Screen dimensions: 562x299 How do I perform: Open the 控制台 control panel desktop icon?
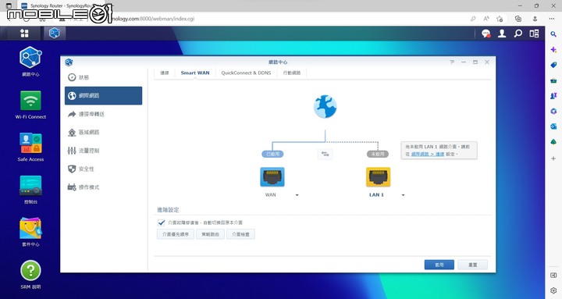tap(30, 189)
